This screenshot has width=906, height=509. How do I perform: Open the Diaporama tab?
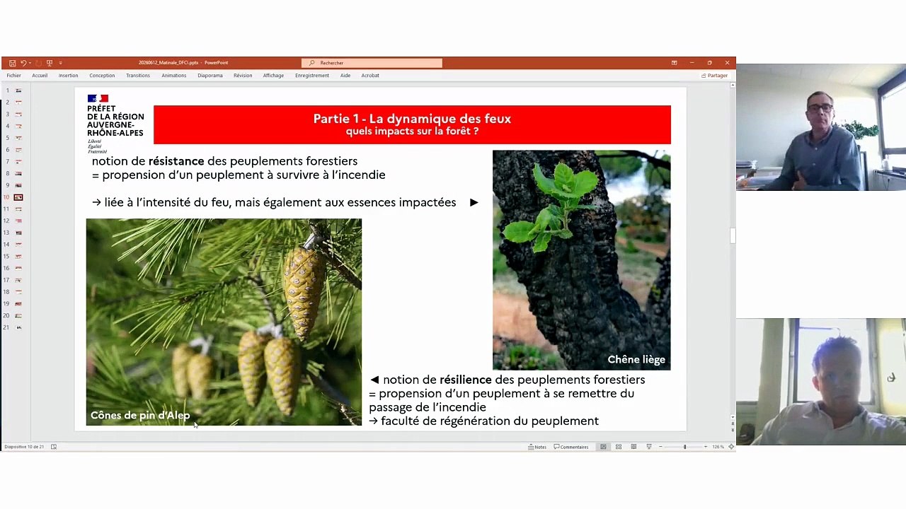click(210, 76)
